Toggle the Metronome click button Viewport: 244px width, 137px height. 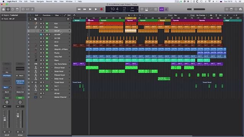coord(166,9)
